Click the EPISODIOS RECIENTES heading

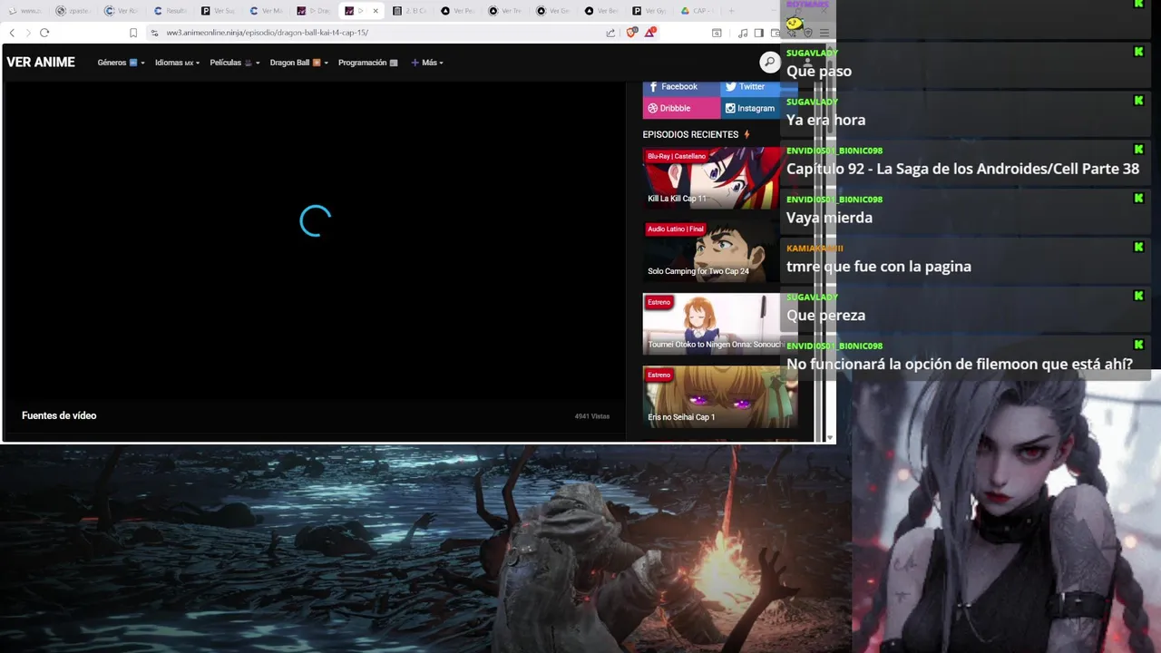690,134
